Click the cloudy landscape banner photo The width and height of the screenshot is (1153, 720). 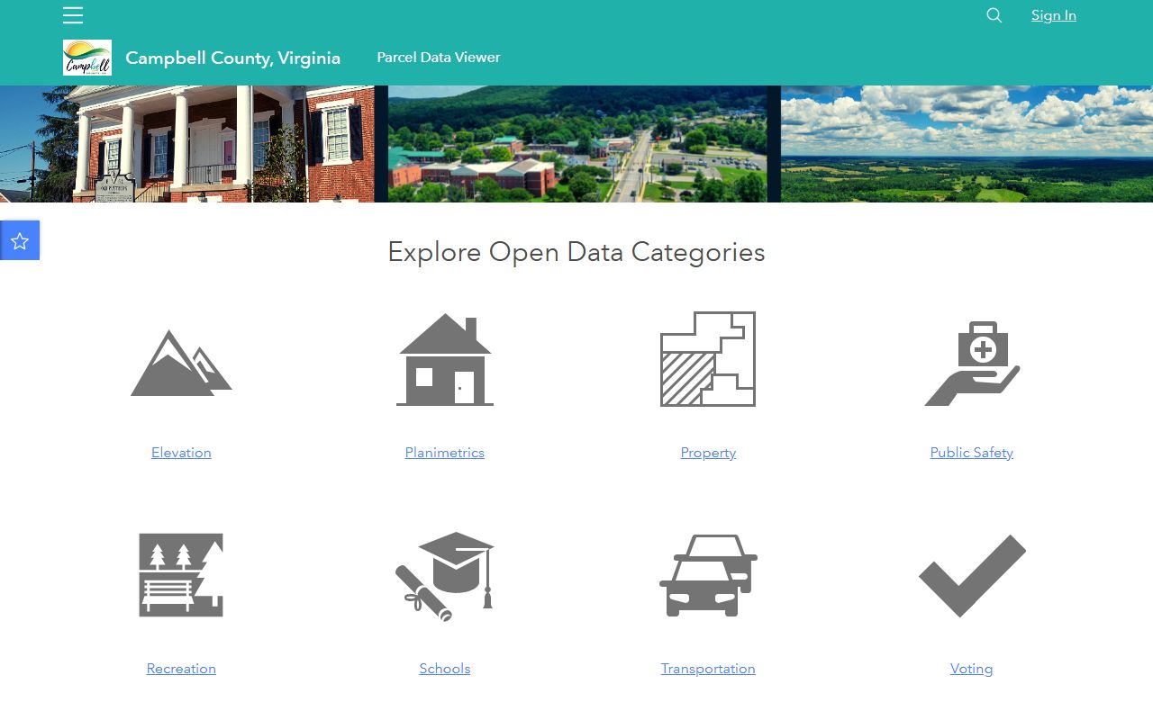pyautogui.click(x=967, y=144)
